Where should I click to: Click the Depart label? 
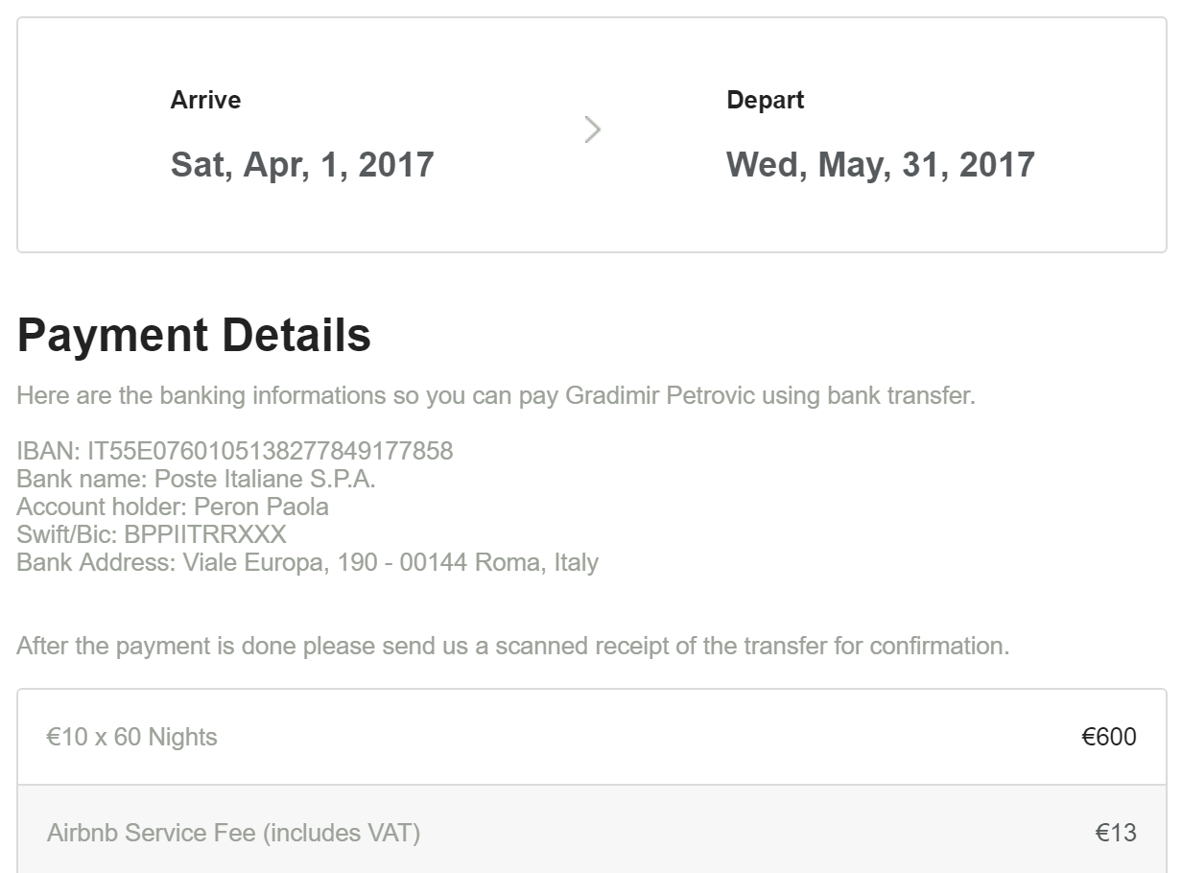[765, 100]
